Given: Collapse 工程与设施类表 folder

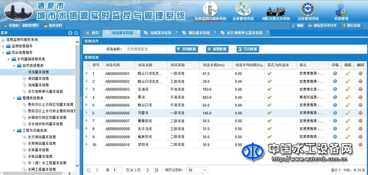Looking at the screenshot, I should 14,130.
